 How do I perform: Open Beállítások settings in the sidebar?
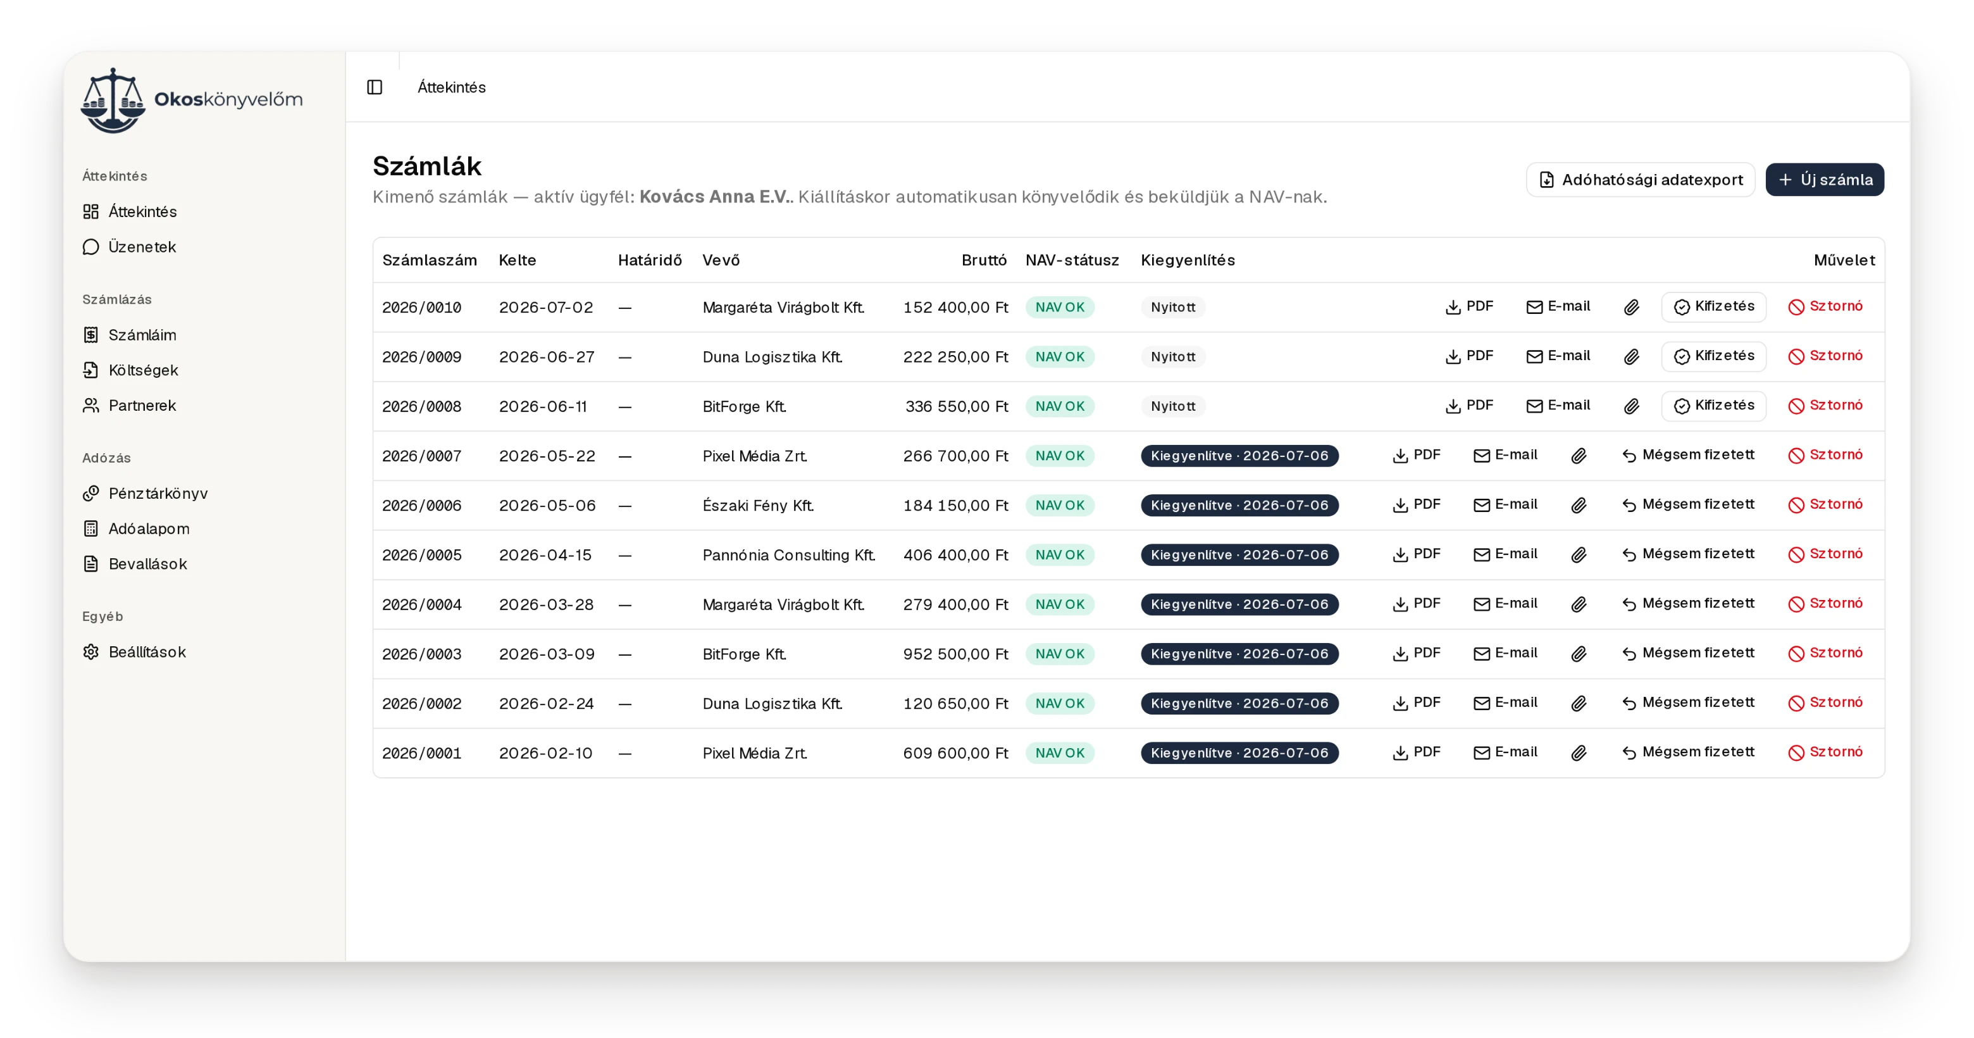135,652
